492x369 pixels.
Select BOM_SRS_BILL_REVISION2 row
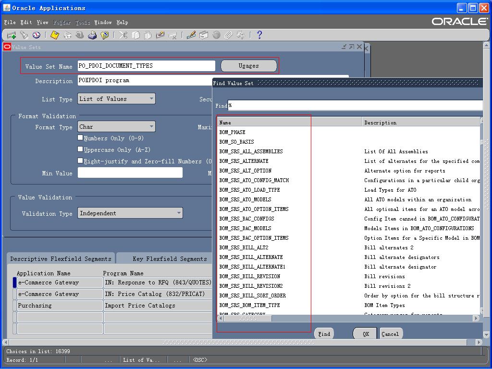point(251,286)
